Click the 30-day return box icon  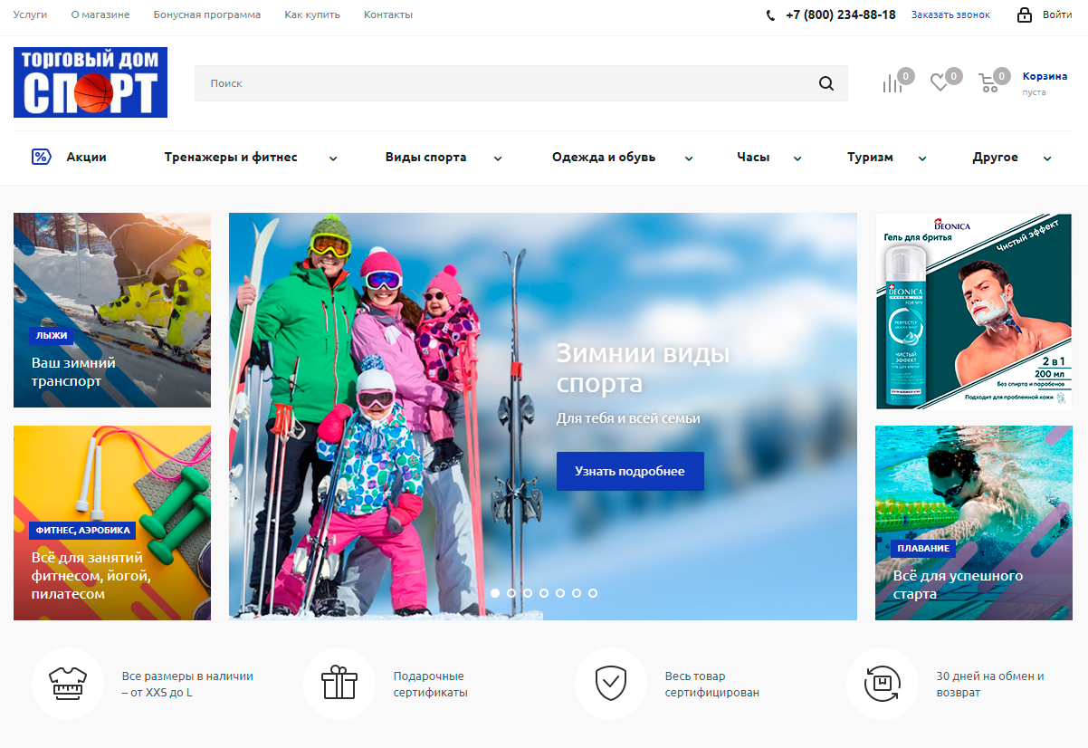point(883,684)
